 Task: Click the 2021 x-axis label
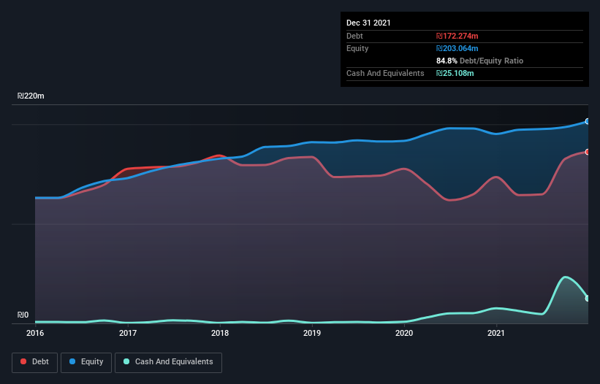(496, 333)
